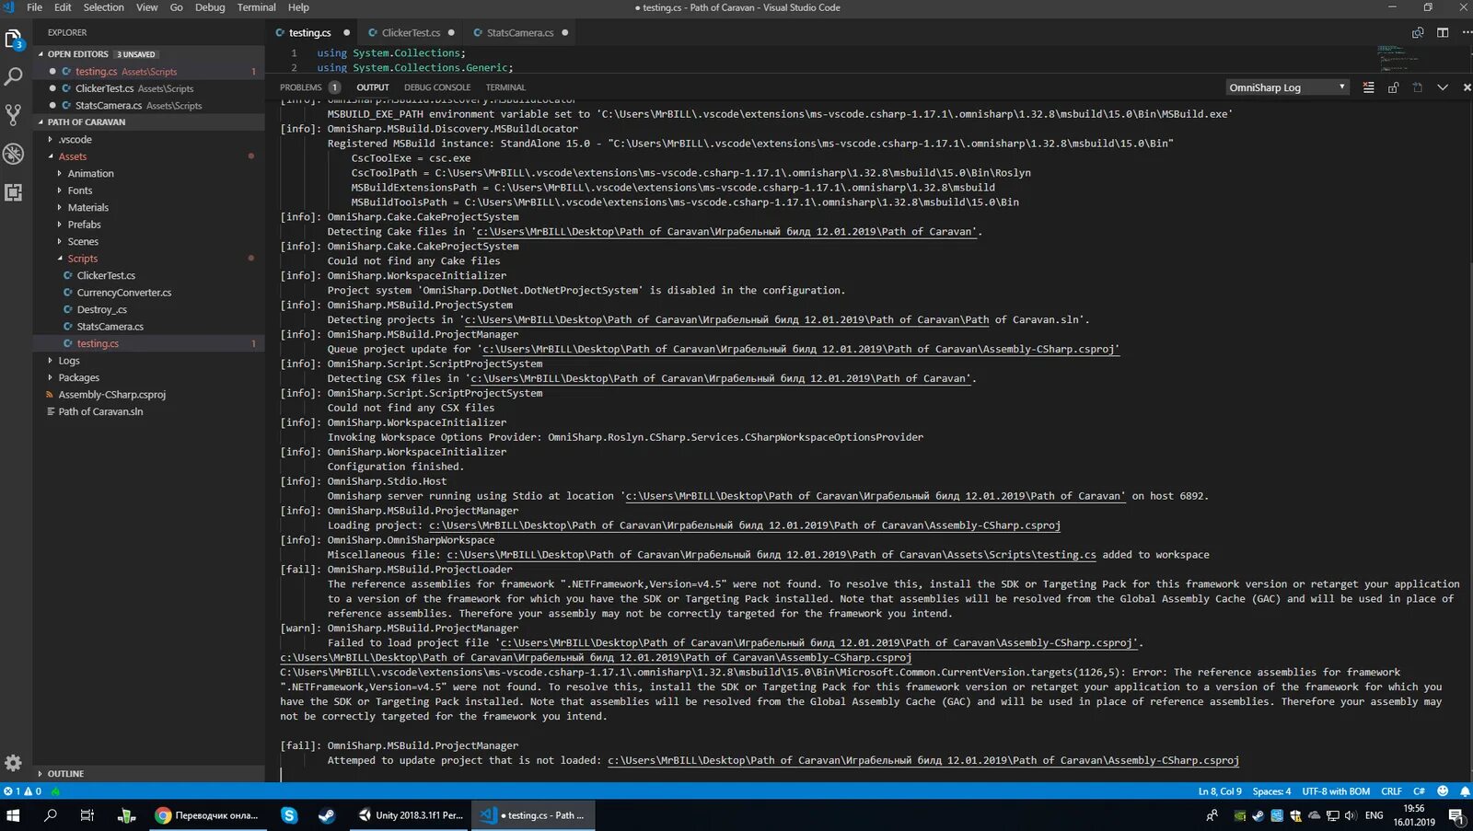The image size is (1473, 831).
Task: Open Task View on the taskbar
Action: click(87, 815)
